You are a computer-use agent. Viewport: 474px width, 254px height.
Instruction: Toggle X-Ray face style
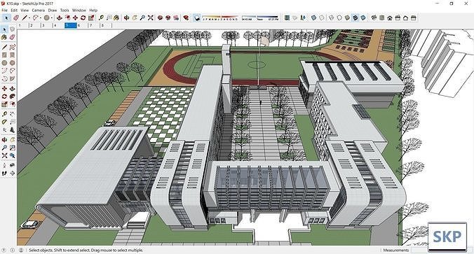pyautogui.click(x=313, y=18)
